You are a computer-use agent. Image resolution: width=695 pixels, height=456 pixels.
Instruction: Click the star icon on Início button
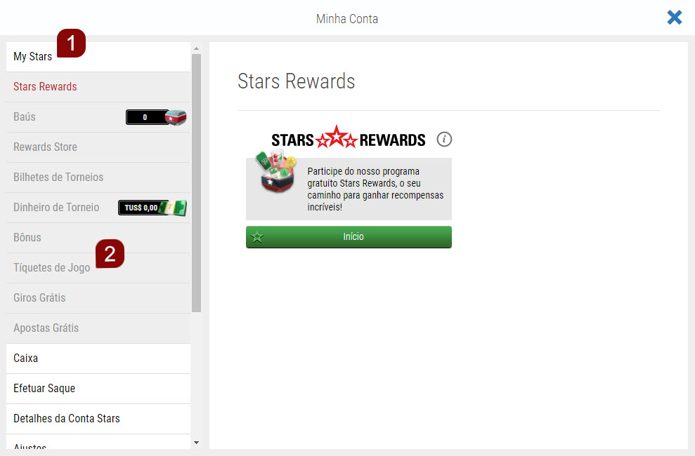point(257,237)
